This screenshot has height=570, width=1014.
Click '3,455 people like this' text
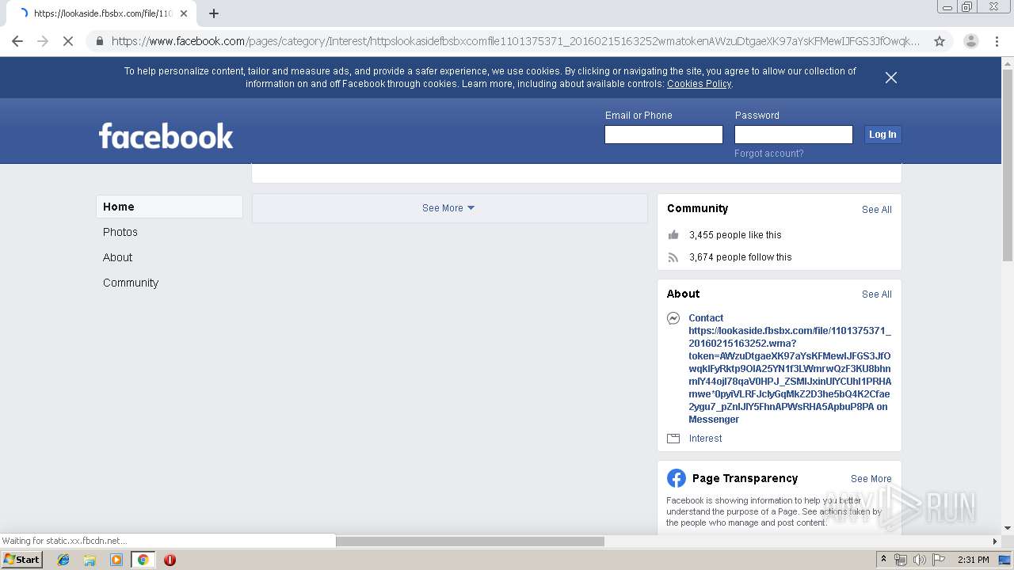735,235
